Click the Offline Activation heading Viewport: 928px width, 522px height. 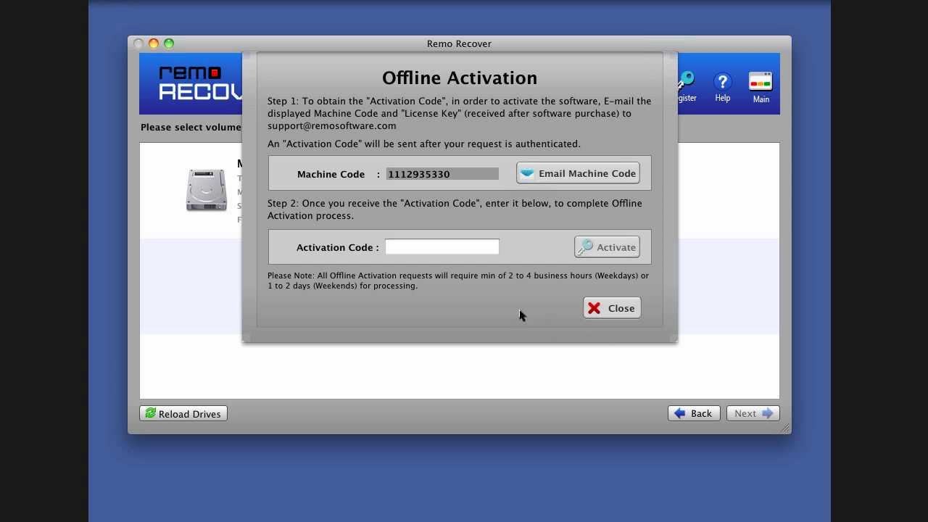point(460,78)
